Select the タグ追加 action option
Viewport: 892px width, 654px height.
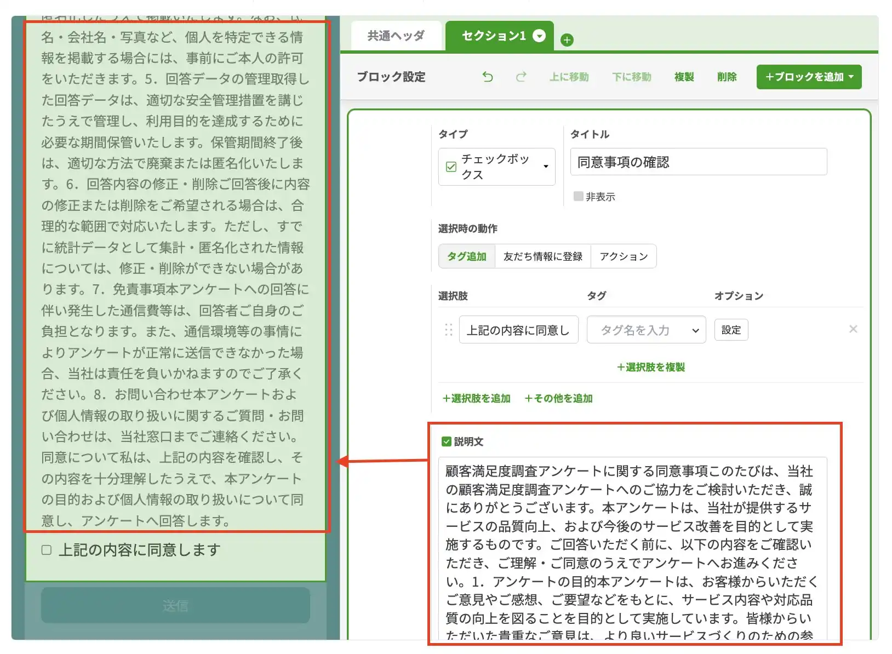(467, 256)
